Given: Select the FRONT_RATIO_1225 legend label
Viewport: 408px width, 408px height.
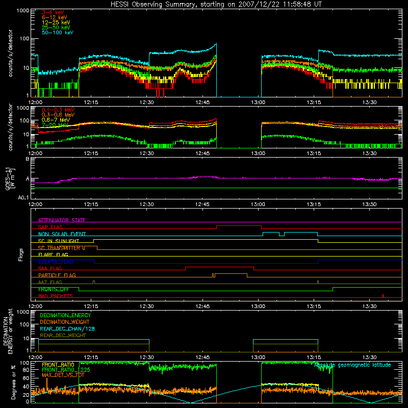Looking at the screenshot, I should [66, 370].
